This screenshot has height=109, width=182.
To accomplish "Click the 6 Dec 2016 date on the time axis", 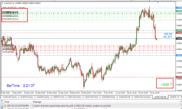I will [5, 93].
